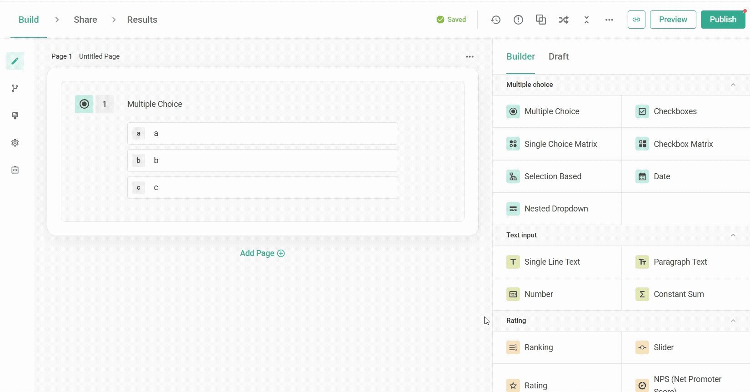The image size is (750, 392).
Task: Collapse the Multiple choice section
Action: pos(733,85)
